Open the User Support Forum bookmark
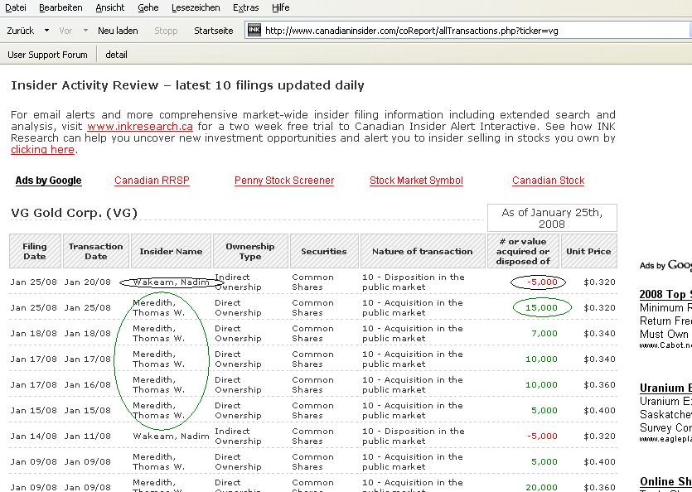This screenshot has width=692, height=492. (x=47, y=55)
